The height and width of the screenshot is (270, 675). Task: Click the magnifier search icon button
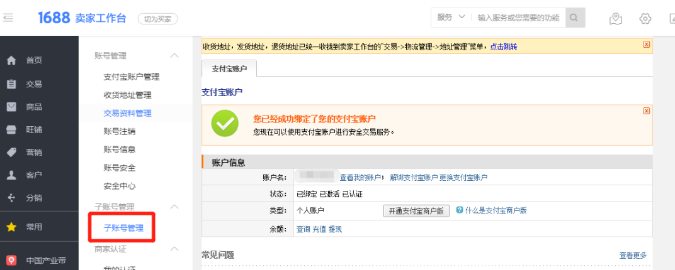(575, 18)
